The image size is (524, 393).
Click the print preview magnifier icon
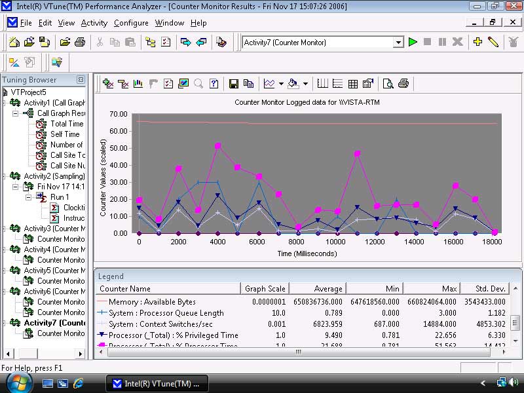click(388, 84)
